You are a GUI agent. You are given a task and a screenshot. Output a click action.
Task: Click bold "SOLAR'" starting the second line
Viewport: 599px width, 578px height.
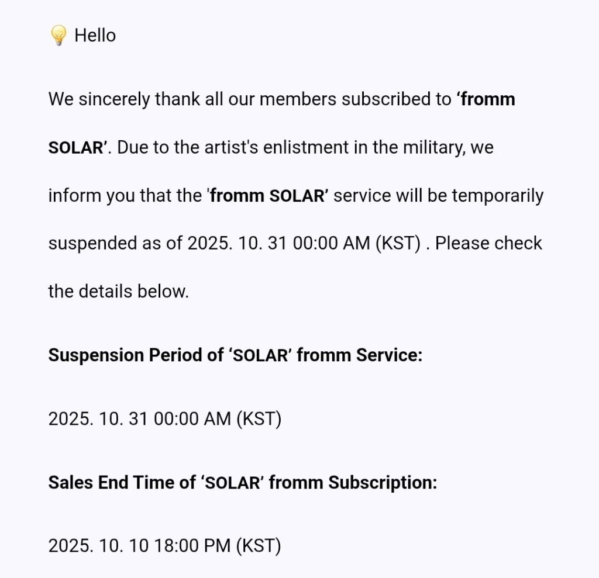click(77, 147)
